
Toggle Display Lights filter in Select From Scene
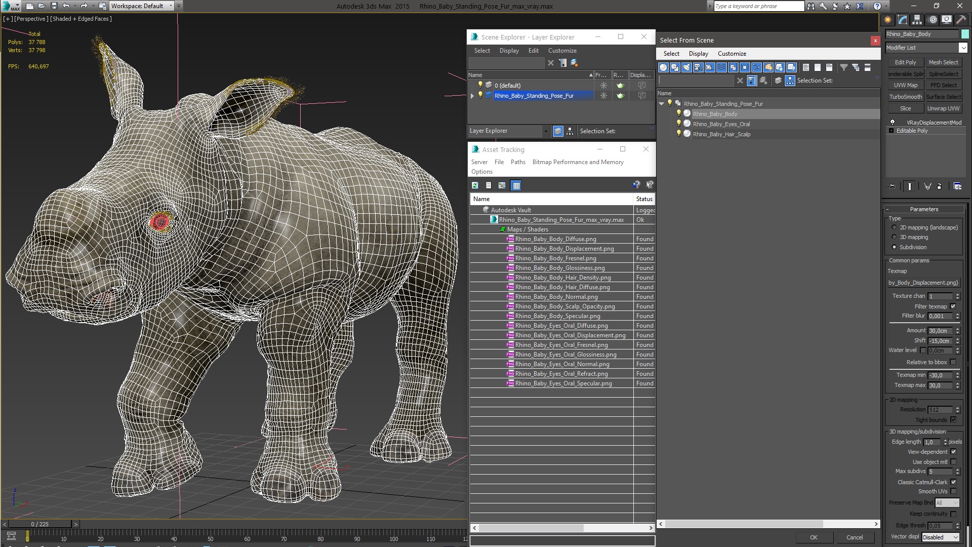(686, 67)
